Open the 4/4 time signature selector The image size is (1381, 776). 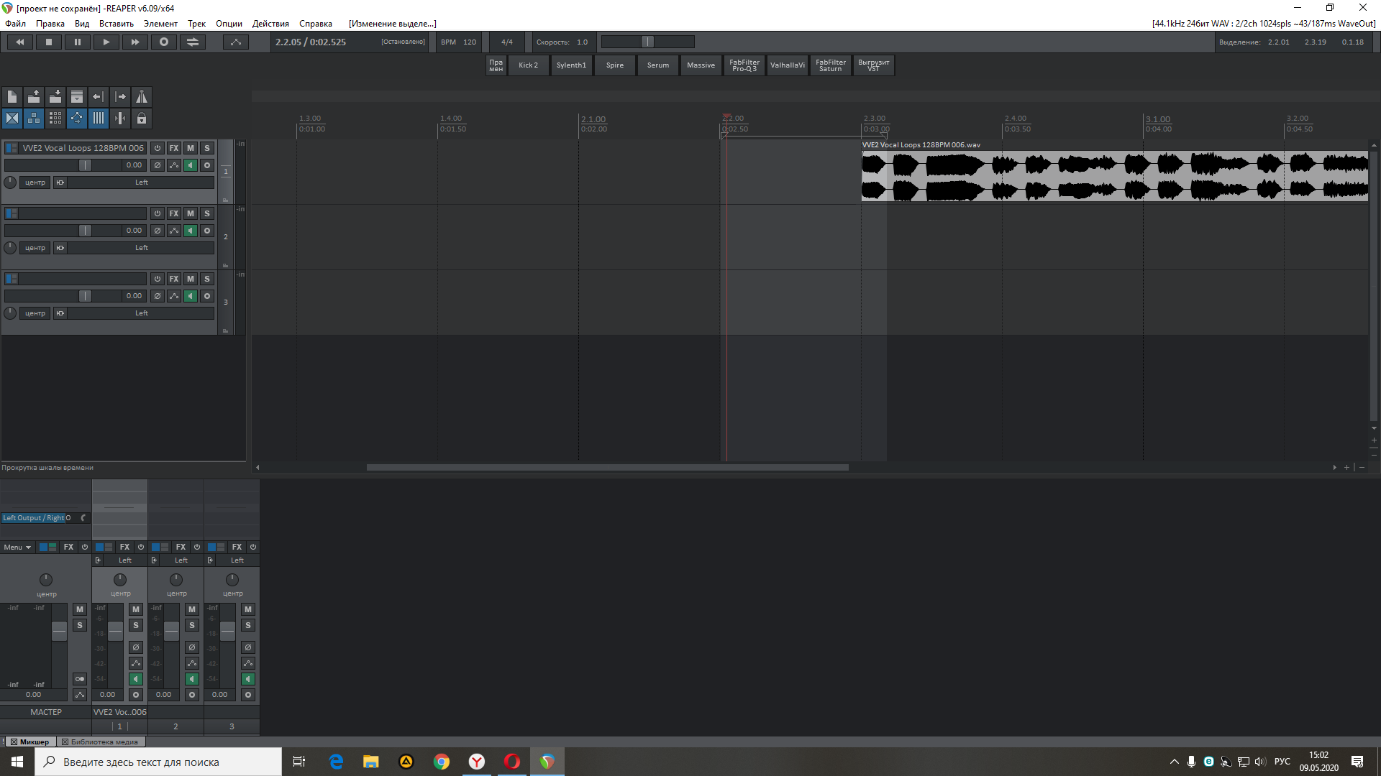click(x=507, y=42)
